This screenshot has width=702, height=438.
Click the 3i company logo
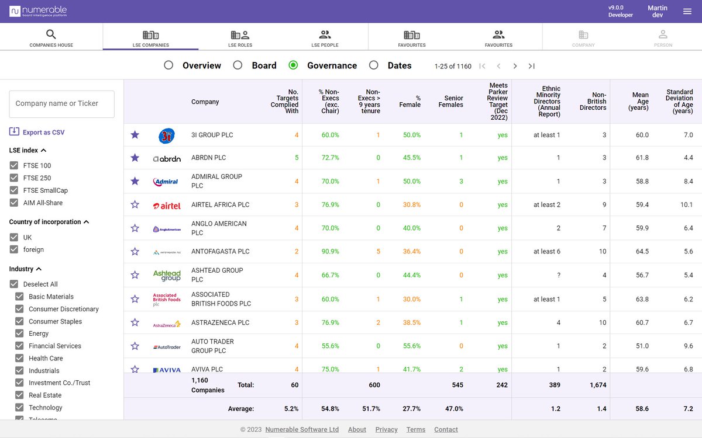[167, 135]
